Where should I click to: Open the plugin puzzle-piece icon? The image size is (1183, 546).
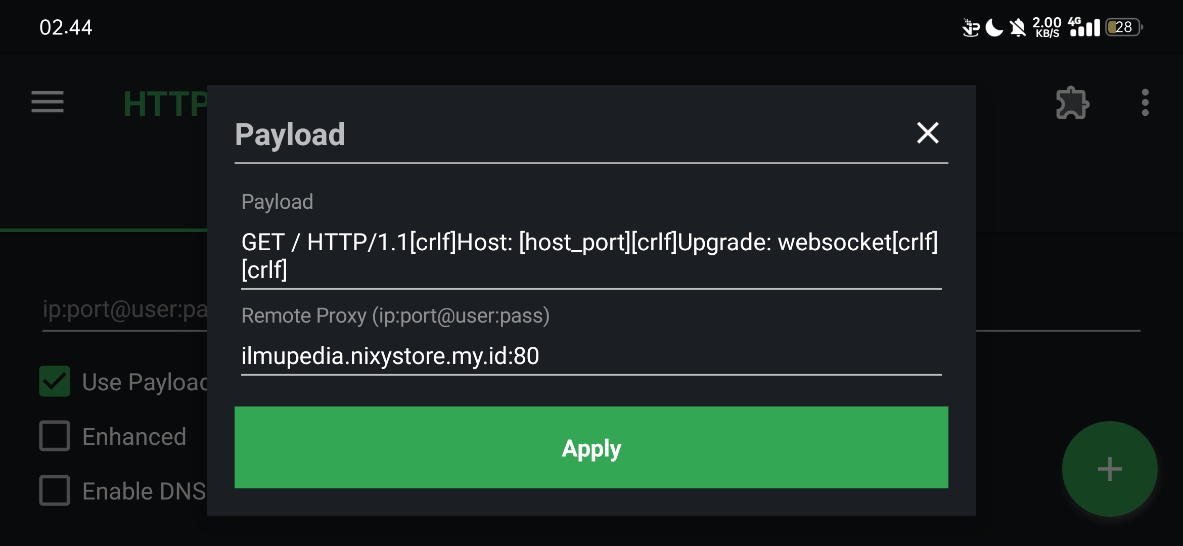point(1072,103)
